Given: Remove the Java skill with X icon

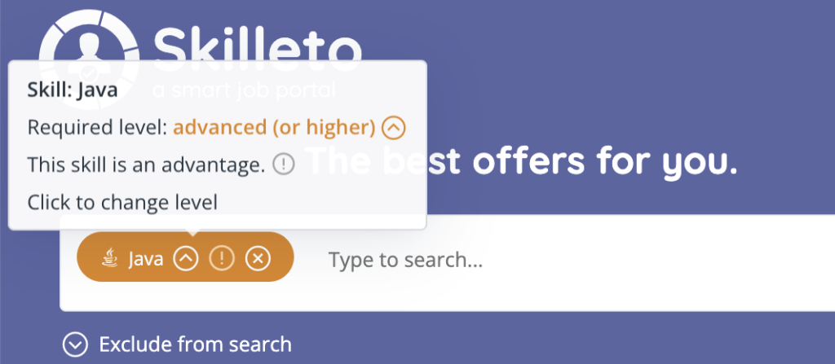Looking at the screenshot, I should [258, 259].
